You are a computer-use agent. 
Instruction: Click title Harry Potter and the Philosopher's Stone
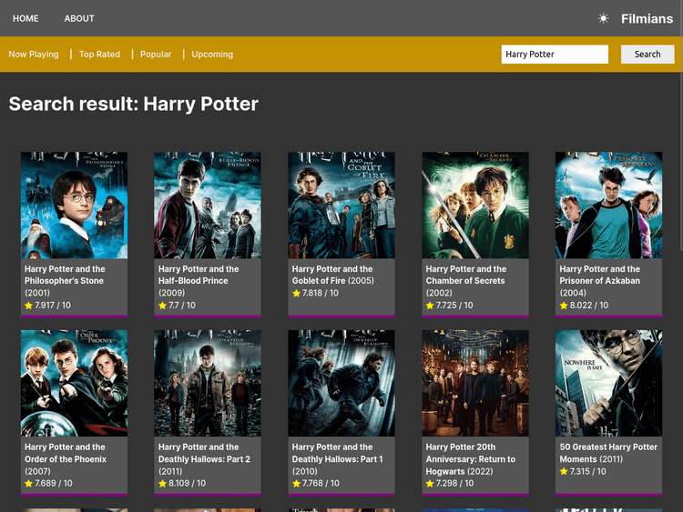pyautogui.click(x=65, y=275)
